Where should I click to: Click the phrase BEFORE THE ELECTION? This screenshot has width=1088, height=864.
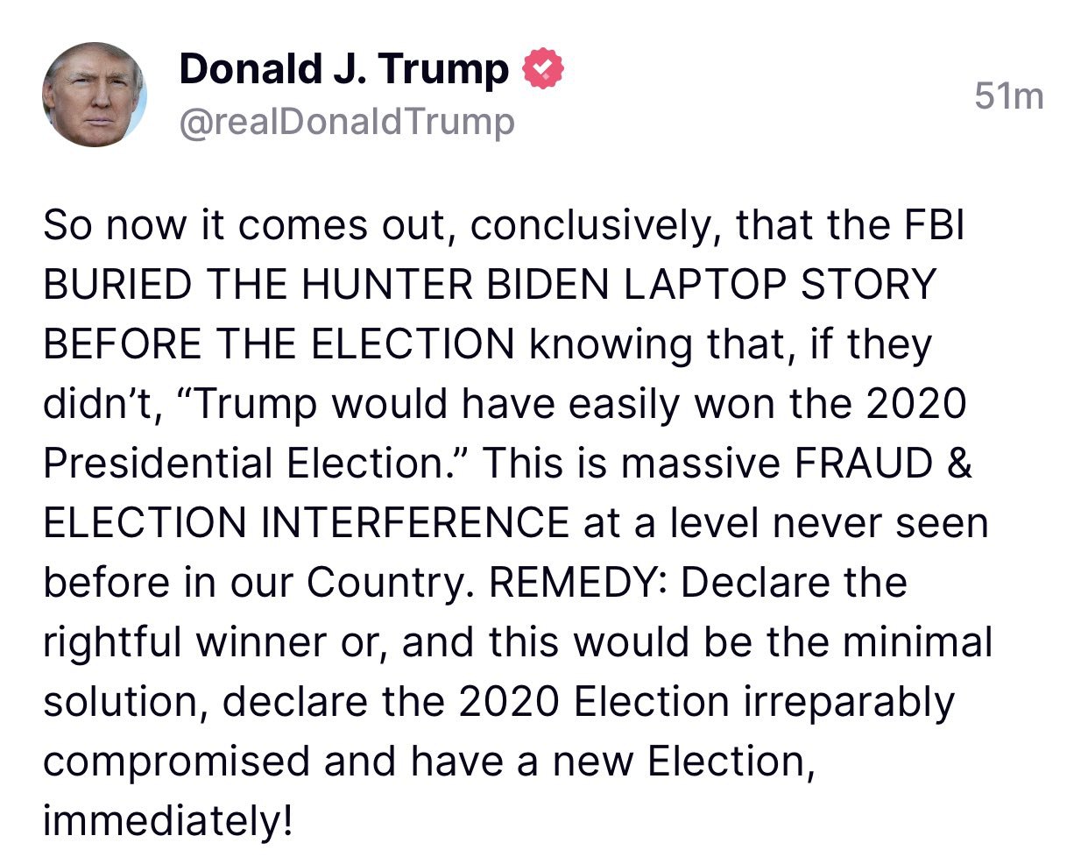[279, 344]
